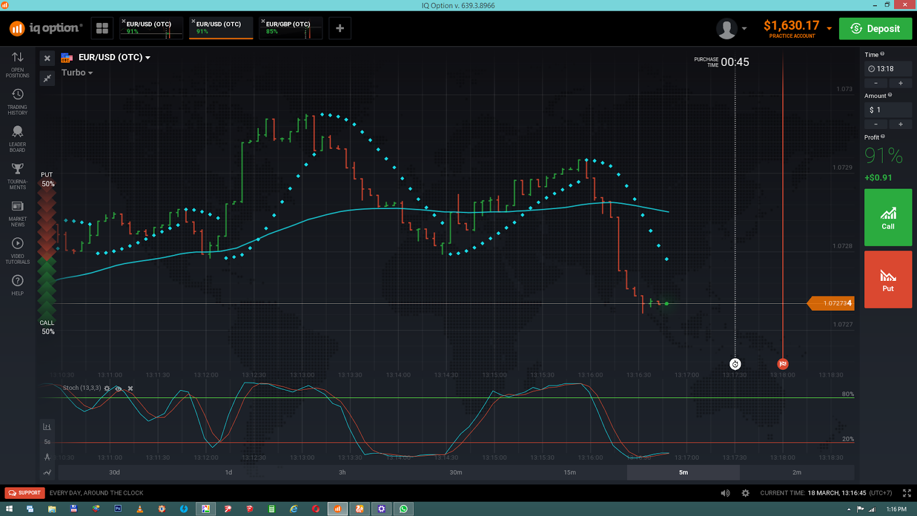Open Stoch indicator settings gear
This screenshot has height=516, width=917.
[107, 388]
